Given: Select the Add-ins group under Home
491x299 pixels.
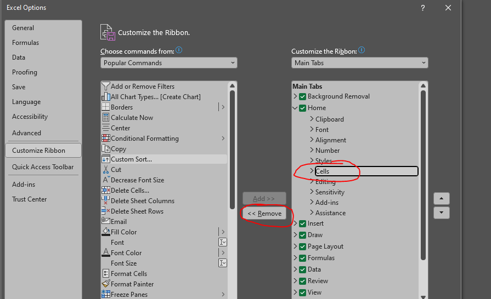Looking at the screenshot, I should coord(327,203).
